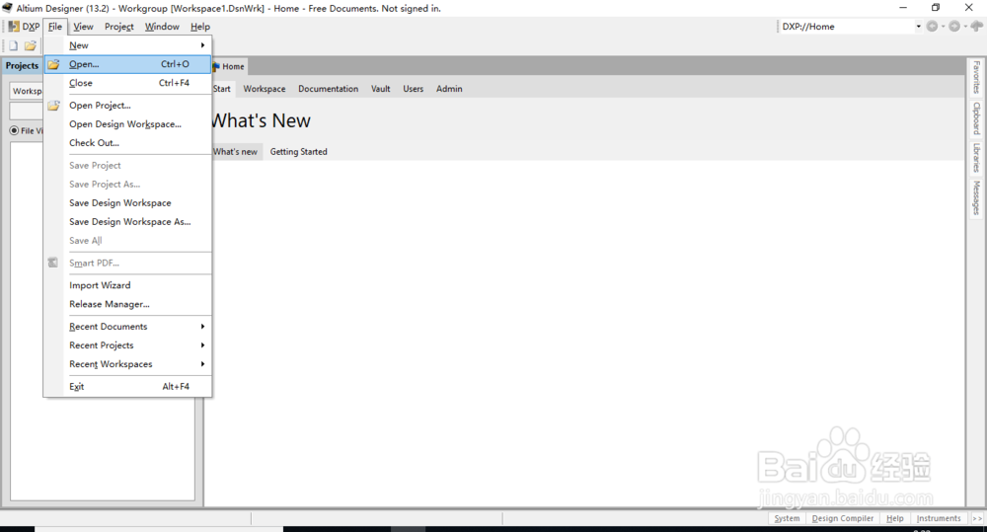Screen dimensions: 987x532
Task: Open the Clipboard side panel tab
Action: point(976,118)
